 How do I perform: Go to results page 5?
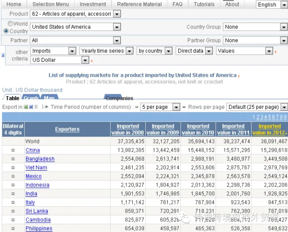pyautogui.click(x=269, y=117)
